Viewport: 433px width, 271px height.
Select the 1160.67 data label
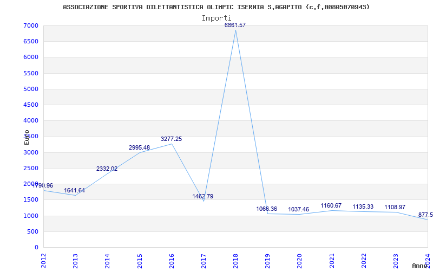[331, 206]
